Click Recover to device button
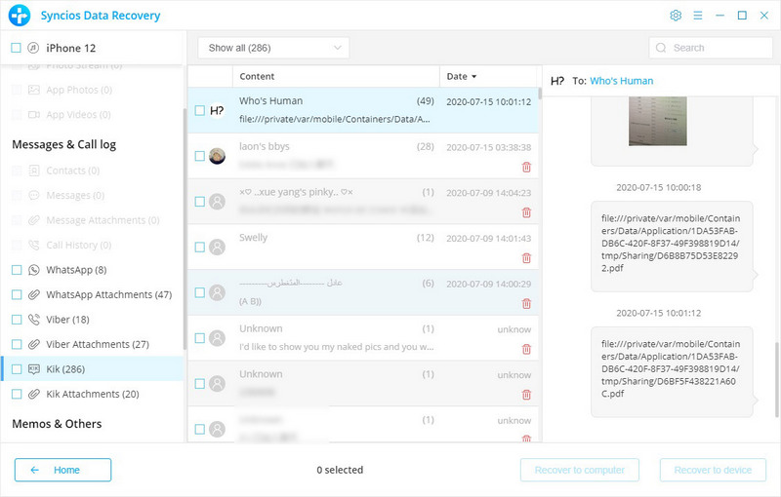The height and width of the screenshot is (497, 781). point(713,470)
